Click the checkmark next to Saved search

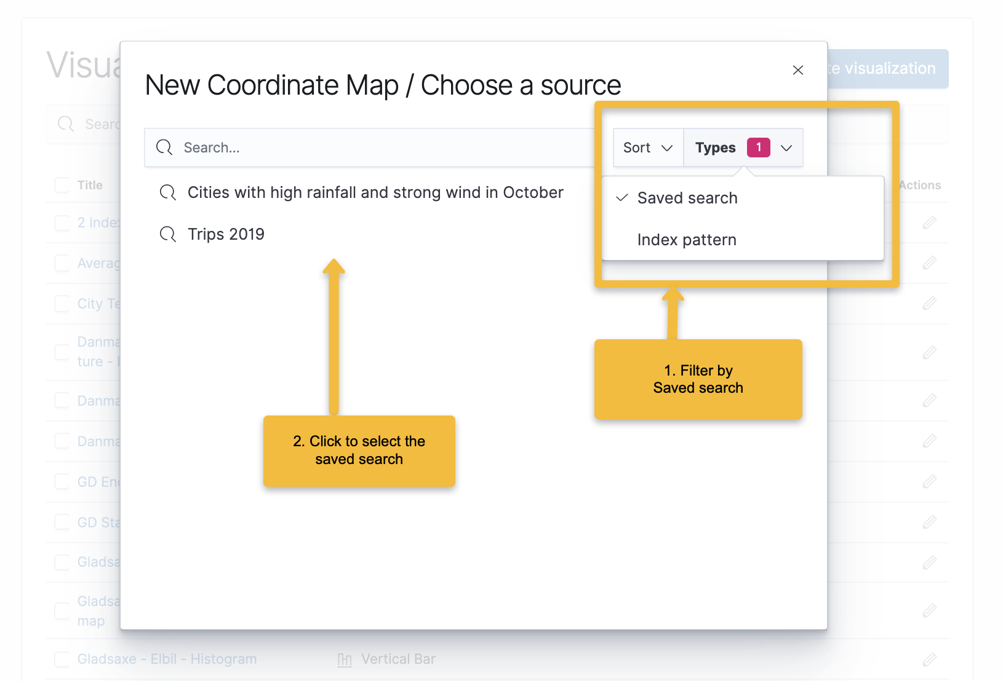click(622, 198)
